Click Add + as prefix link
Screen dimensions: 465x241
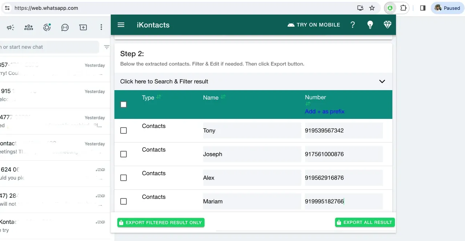pos(324,111)
